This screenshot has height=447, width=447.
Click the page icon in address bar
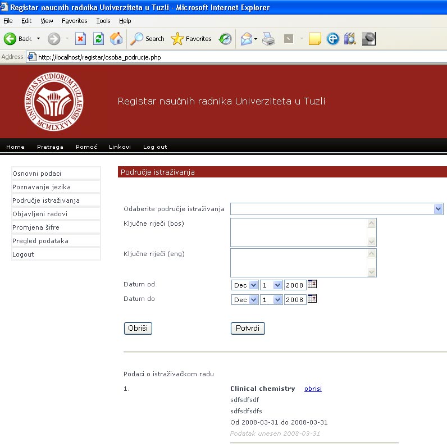tap(31, 57)
